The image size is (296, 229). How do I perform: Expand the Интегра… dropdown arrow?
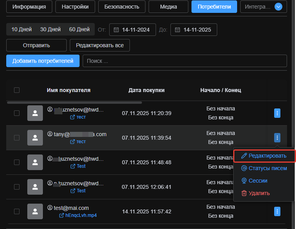[278, 7]
